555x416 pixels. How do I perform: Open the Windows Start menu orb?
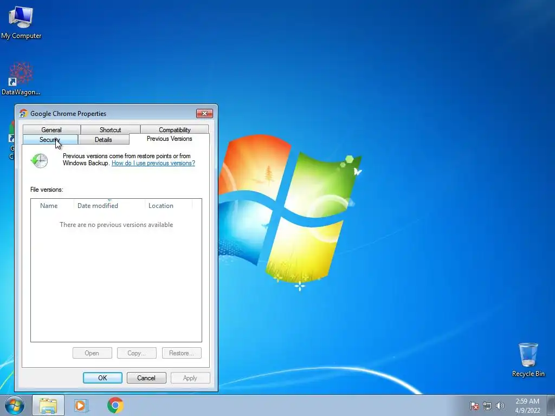coord(15,405)
